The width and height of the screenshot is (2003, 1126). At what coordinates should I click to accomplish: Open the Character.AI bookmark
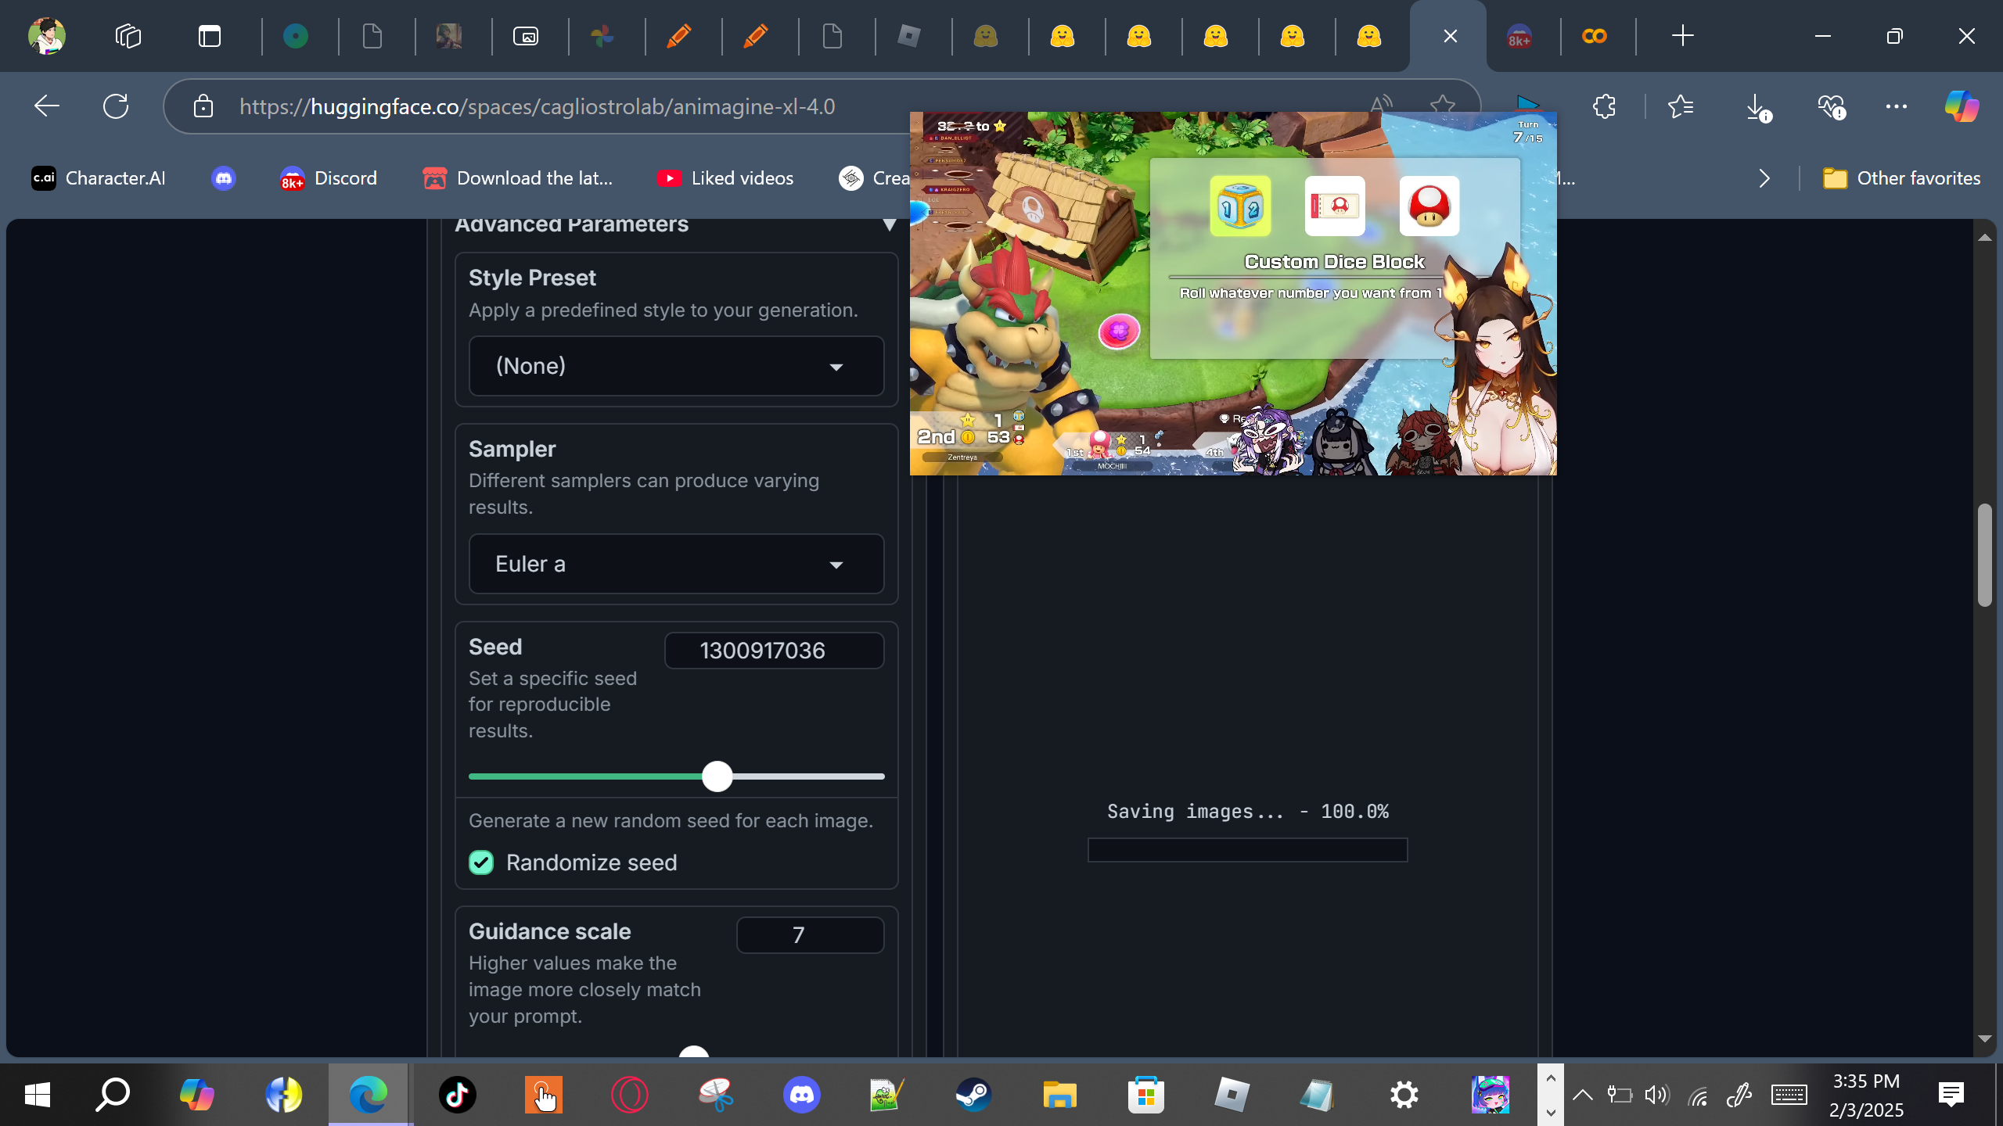[99, 178]
